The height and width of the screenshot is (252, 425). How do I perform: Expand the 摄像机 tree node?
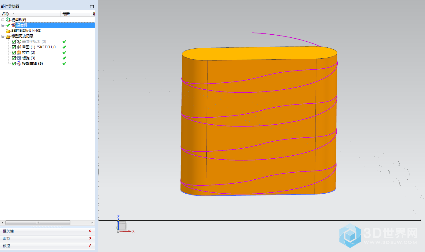click(3, 25)
